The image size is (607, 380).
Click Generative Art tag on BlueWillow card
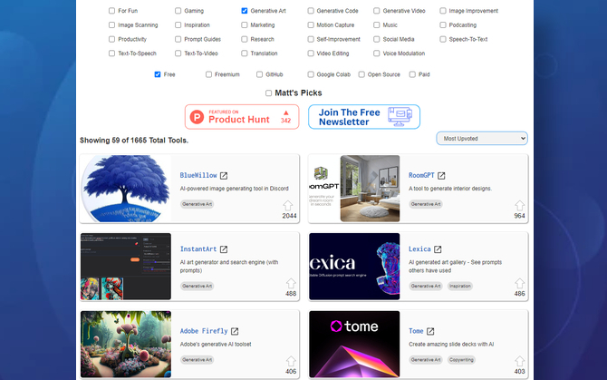coord(197,204)
